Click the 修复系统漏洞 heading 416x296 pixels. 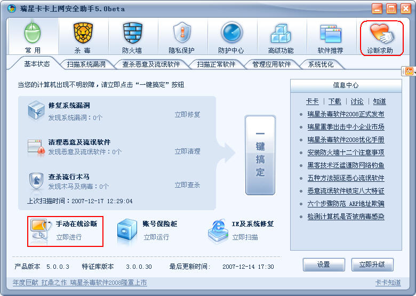pyautogui.click(x=69, y=105)
